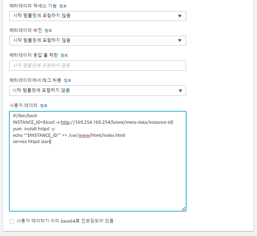
Task: Click the '#!/bin/bash' line in user data
Action: pos(25,116)
